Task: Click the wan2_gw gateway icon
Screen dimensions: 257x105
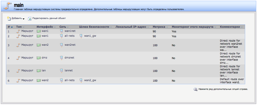Action: [81, 81]
